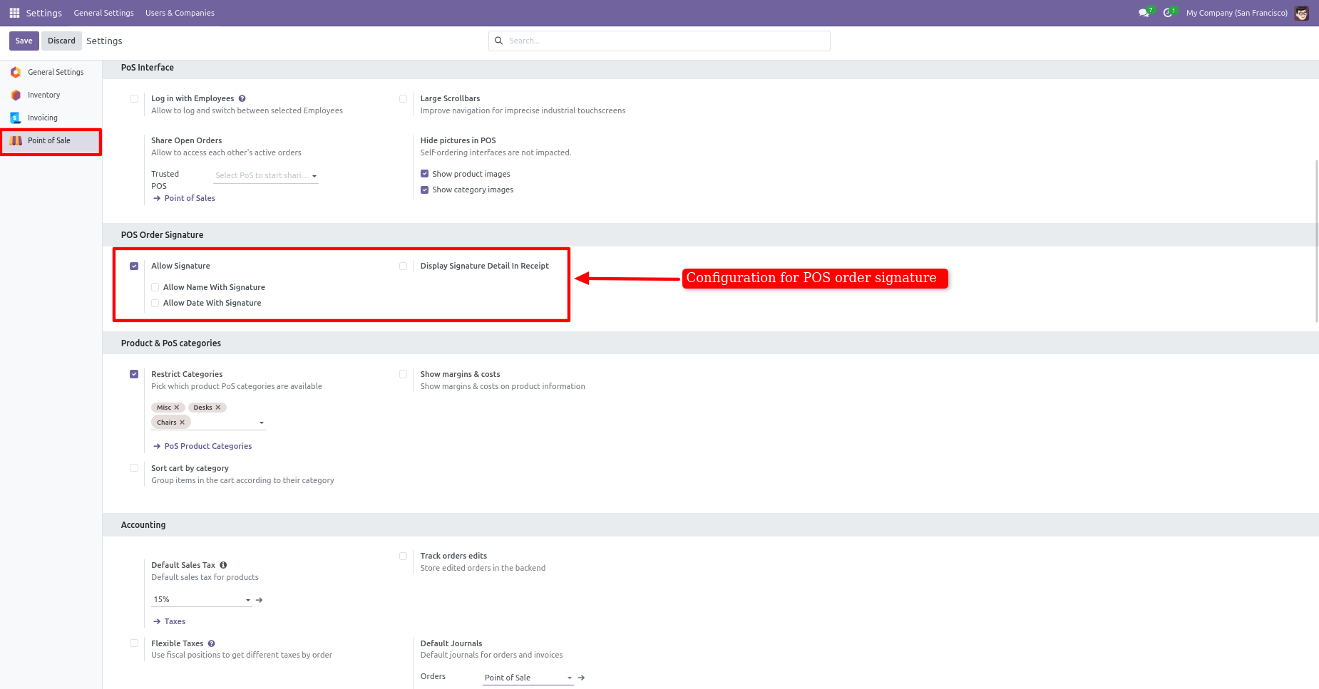Viewport: 1319px width, 689px height.
Task: Open the Taxes link
Action: (x=169, y=621)
